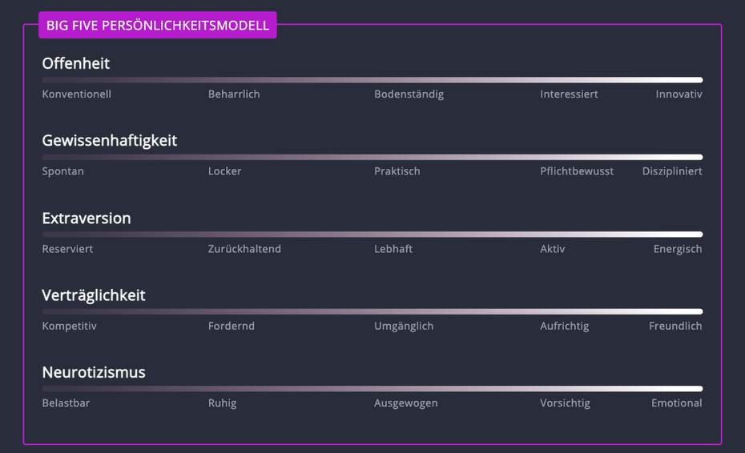Click the Offenheit slider bar
The width and height of the screenshot is (745, 453).
(372, 80)
